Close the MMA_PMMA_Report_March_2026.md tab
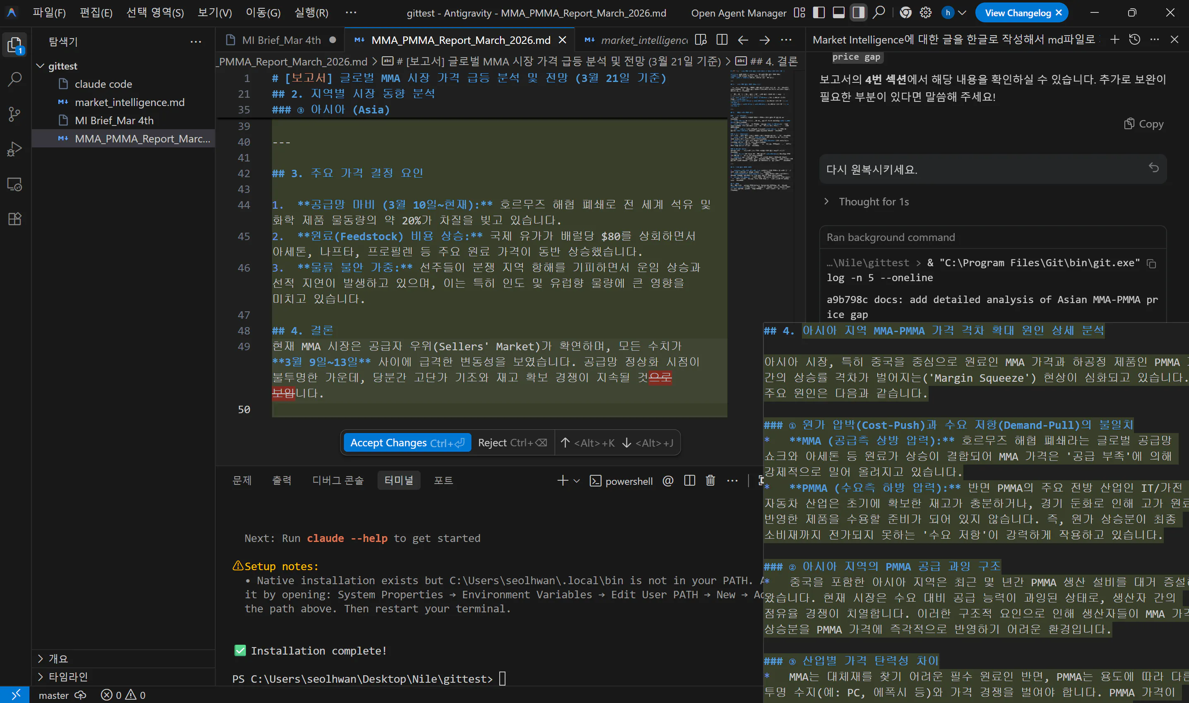 pos(562,40)
